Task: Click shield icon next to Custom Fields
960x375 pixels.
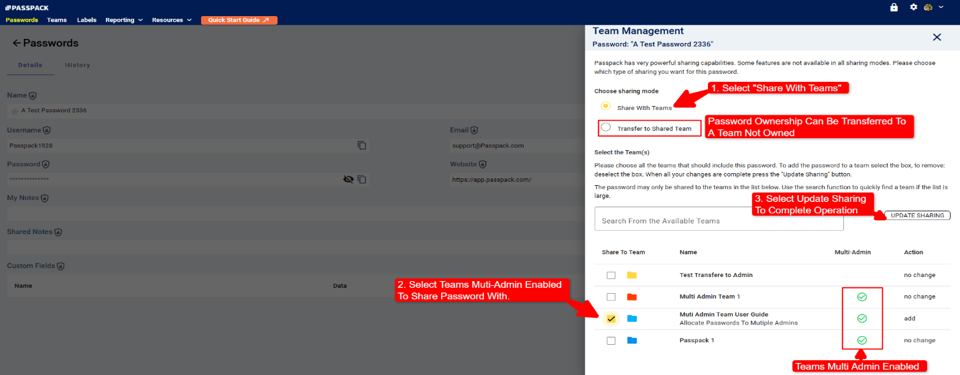Action: coord(61,266)
